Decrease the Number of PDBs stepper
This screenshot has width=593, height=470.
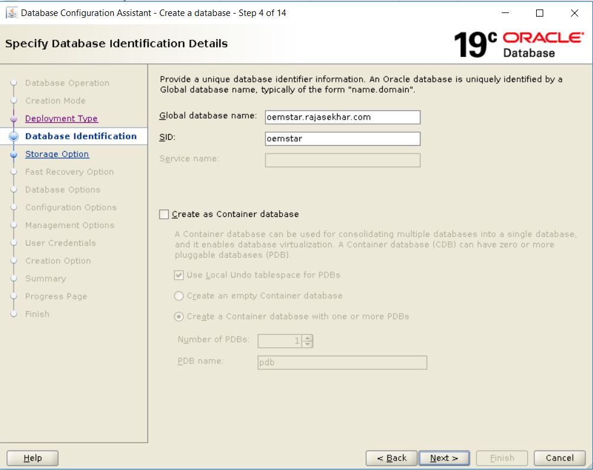(307, 344)
